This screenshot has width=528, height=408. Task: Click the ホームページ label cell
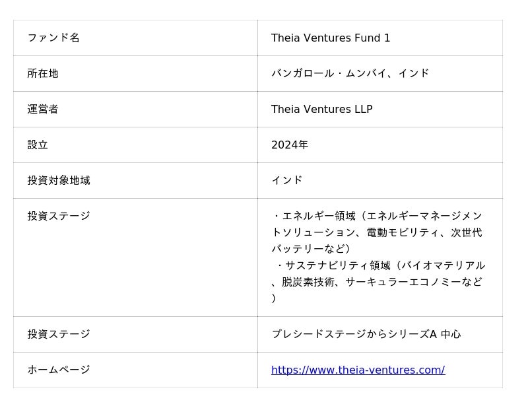[59, 370]
